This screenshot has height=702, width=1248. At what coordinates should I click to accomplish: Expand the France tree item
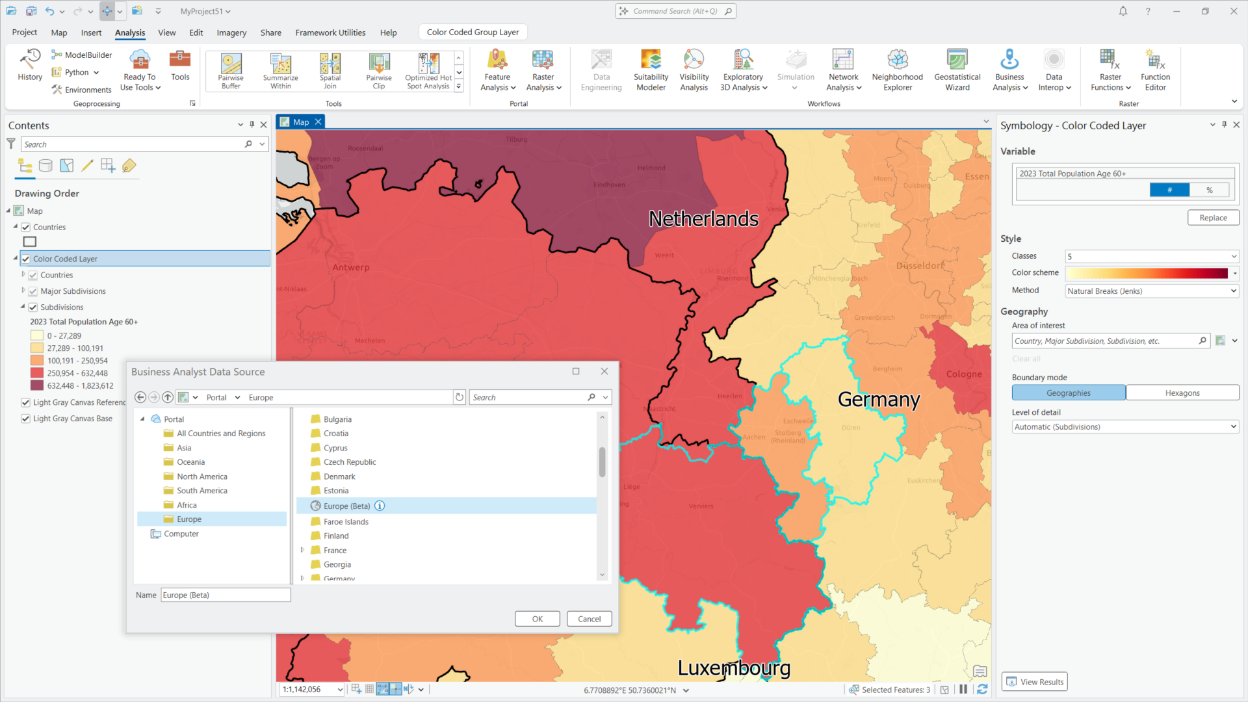pyautogui.click(x=304, y=549)
